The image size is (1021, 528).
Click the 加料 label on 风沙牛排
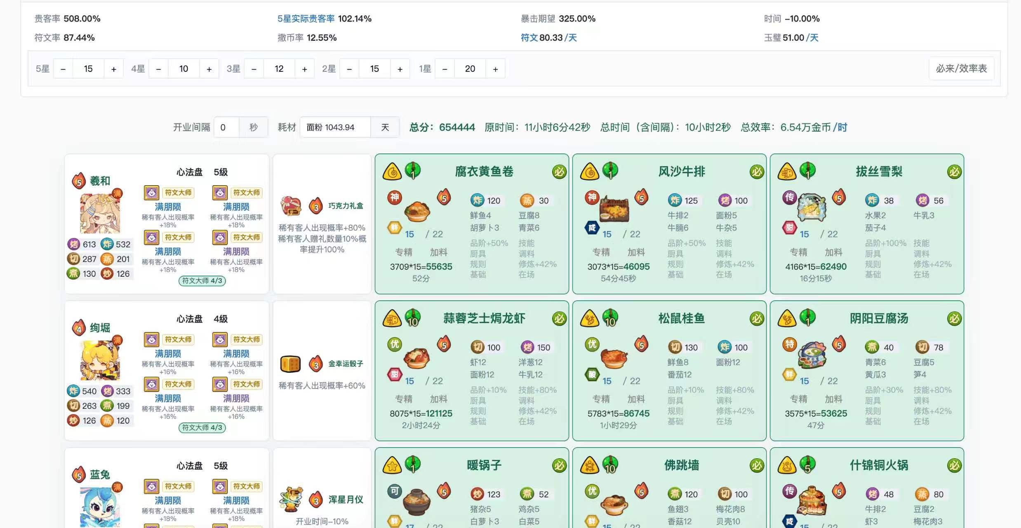point(636,252)
